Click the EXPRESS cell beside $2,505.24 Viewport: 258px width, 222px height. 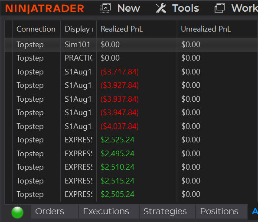point(78,194)
